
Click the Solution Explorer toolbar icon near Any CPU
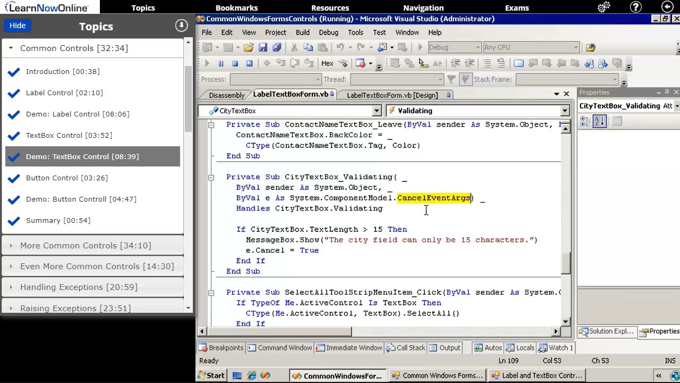coord(591,47)
